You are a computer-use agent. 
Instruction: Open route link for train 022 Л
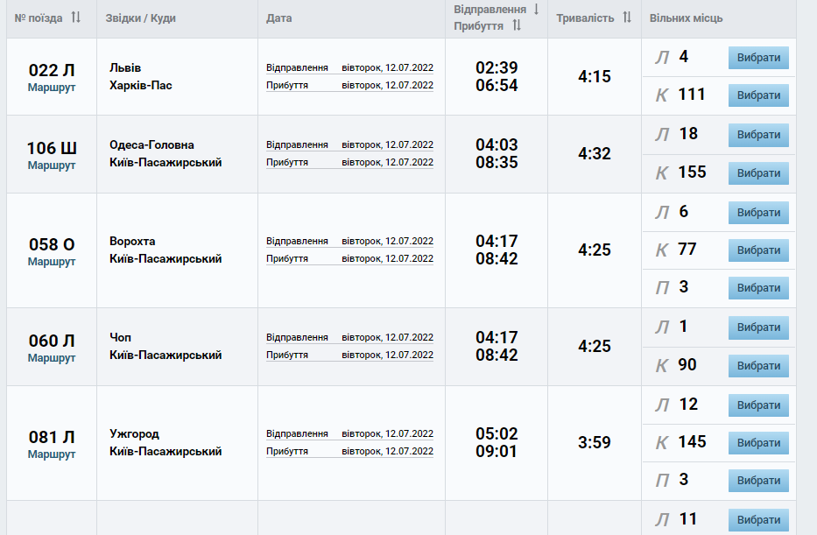pos(52,88)
